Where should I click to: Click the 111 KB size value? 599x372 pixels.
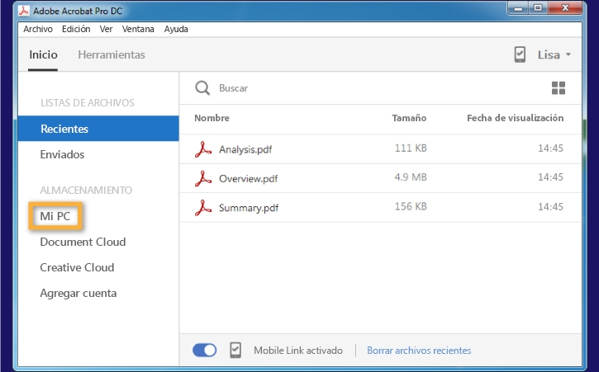(x=411, y=148)
